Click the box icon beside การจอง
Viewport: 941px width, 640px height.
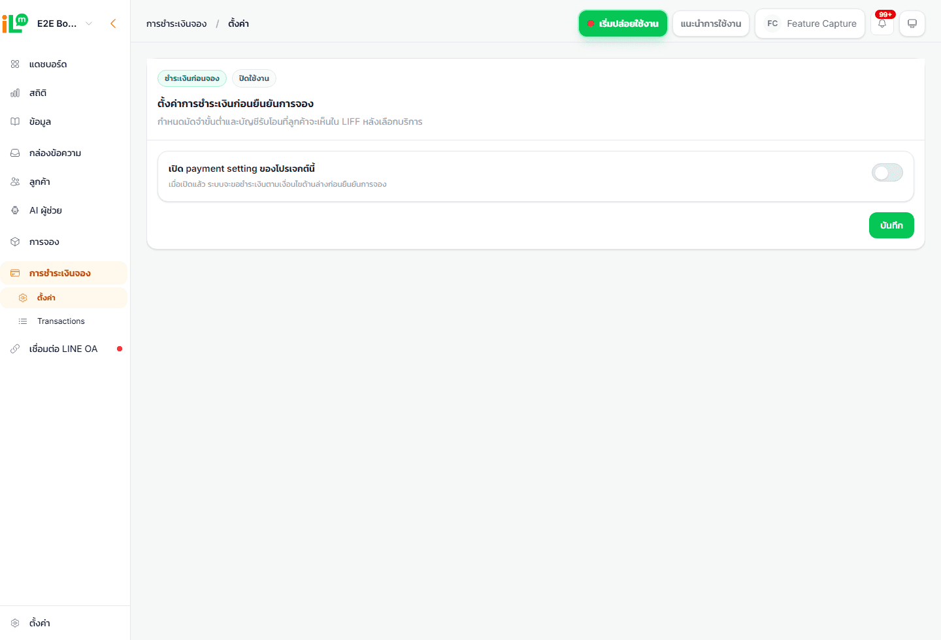click(15, 242)
